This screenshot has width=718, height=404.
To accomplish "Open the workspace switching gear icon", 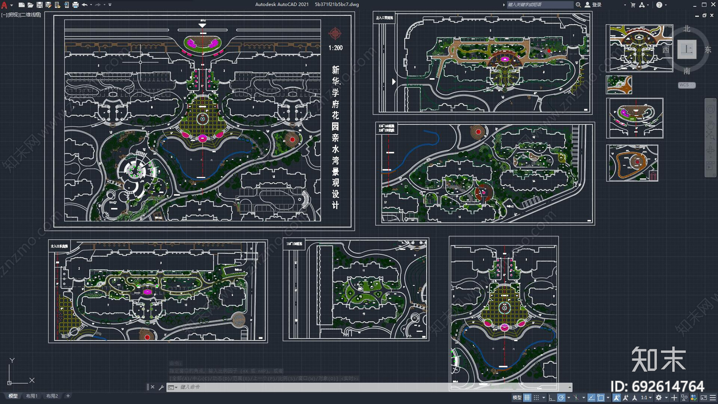I will (659, 398).
